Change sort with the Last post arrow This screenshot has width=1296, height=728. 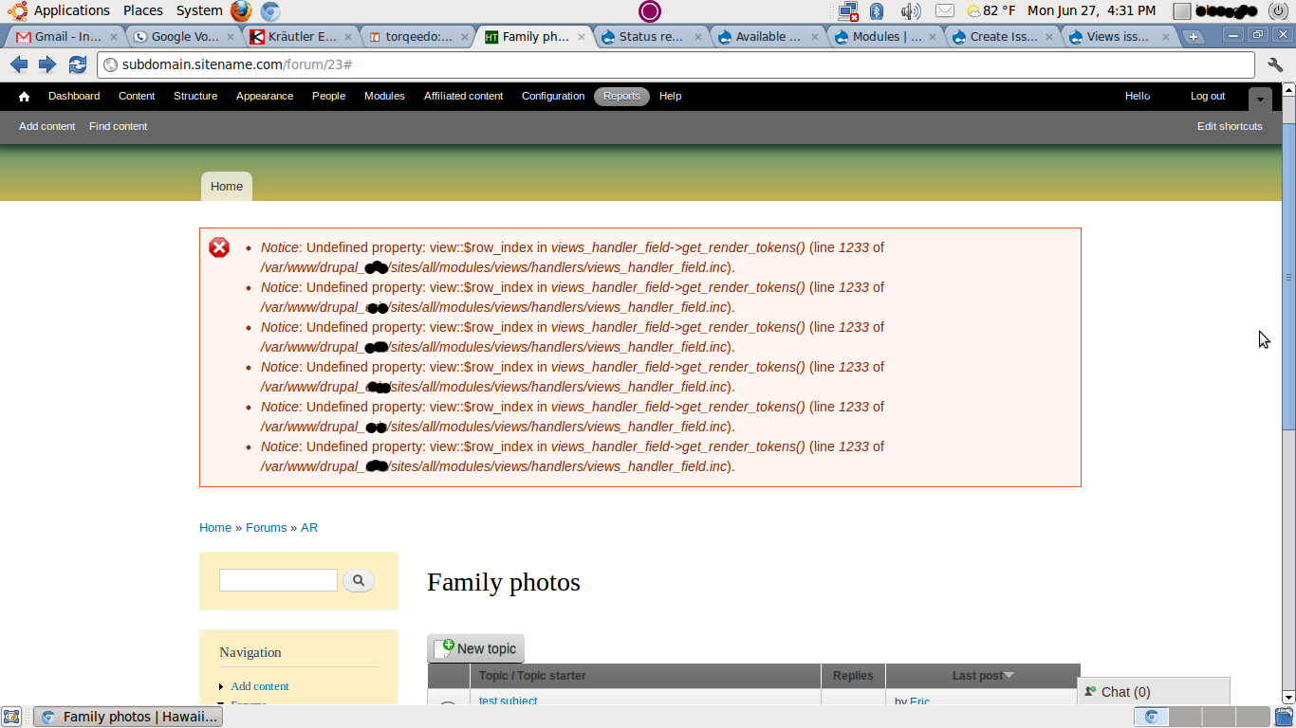1009,675
